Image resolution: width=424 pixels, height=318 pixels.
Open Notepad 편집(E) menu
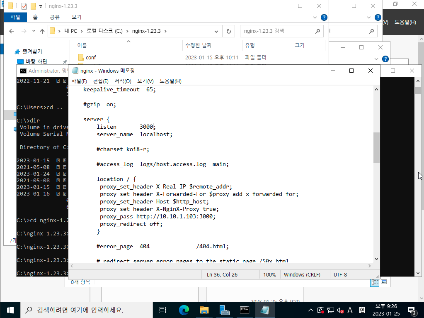(x=101, y=81)
